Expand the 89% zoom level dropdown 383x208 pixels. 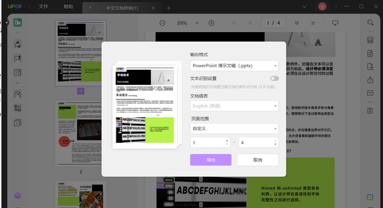(x=197, y=23)
